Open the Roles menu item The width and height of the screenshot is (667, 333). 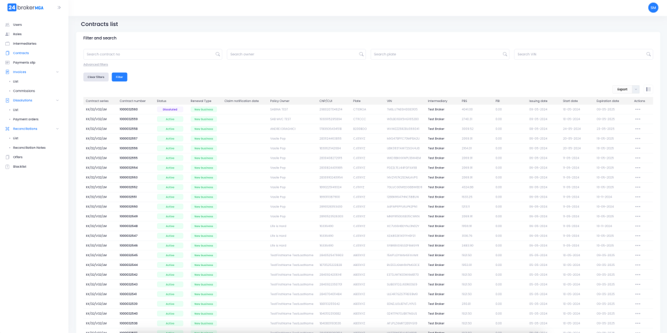(x=17, y=34)
